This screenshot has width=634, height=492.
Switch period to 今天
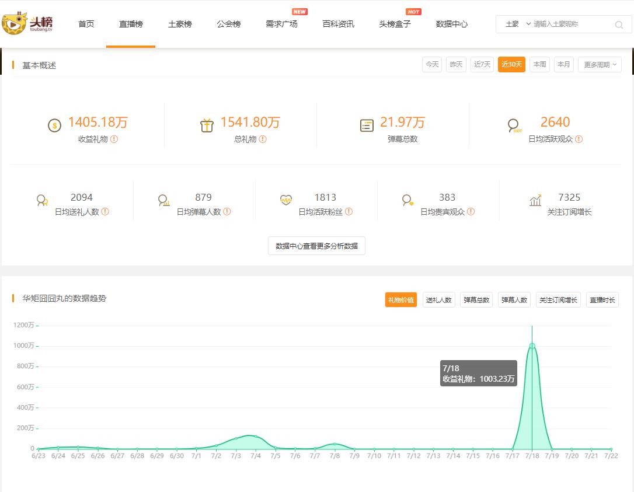pos(432,65)
